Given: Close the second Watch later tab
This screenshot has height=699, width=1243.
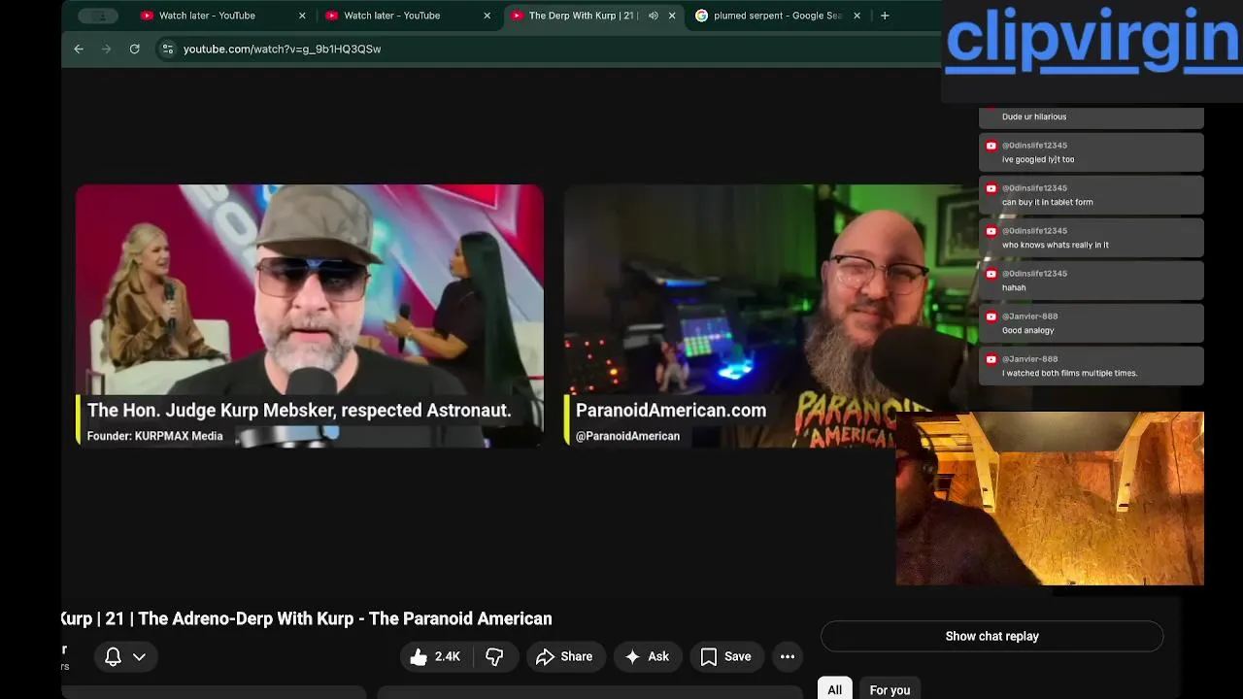Looking at the screenshot, I should pos(487,16).
